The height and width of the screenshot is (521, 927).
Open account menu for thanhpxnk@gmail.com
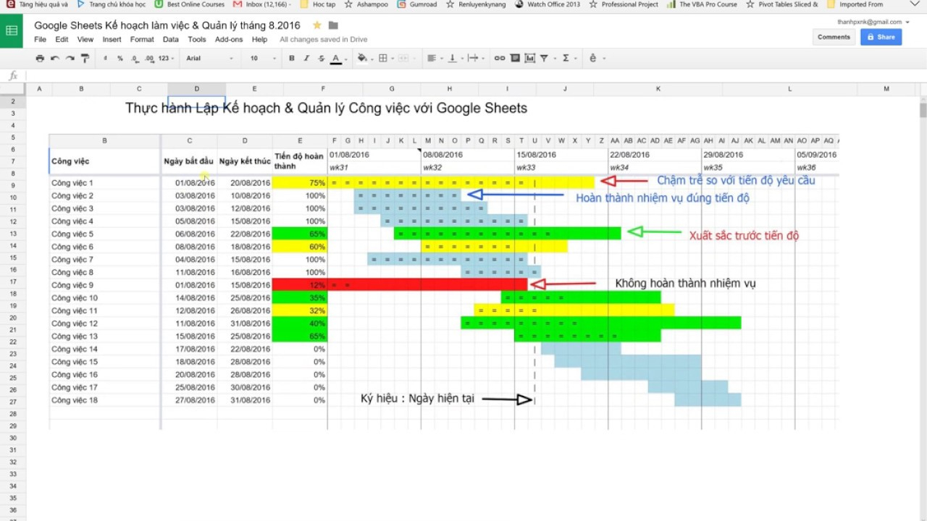(x=873, y=22)
